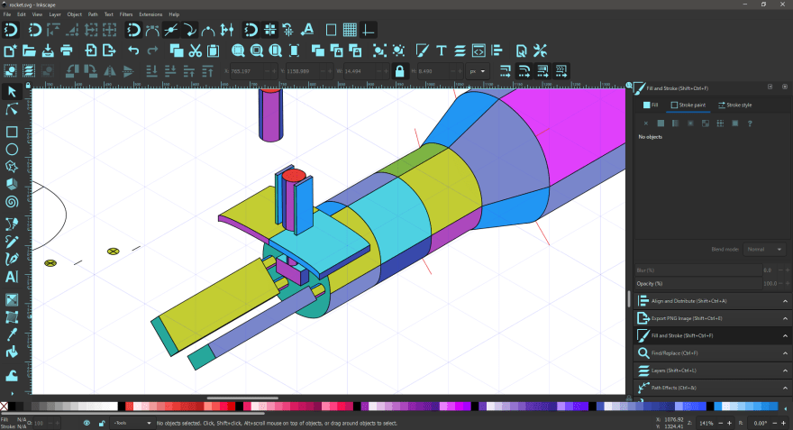The image size is (793, 430).
Task: Open the Filters menu
Action: 126,14
